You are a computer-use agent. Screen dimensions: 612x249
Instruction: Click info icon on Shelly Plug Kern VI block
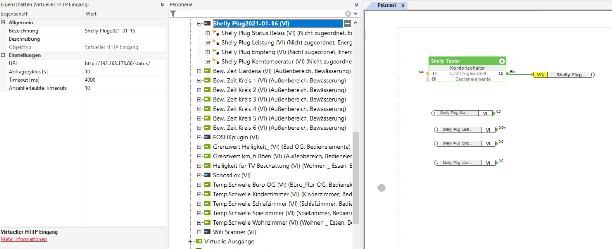(x=437, y=163)
